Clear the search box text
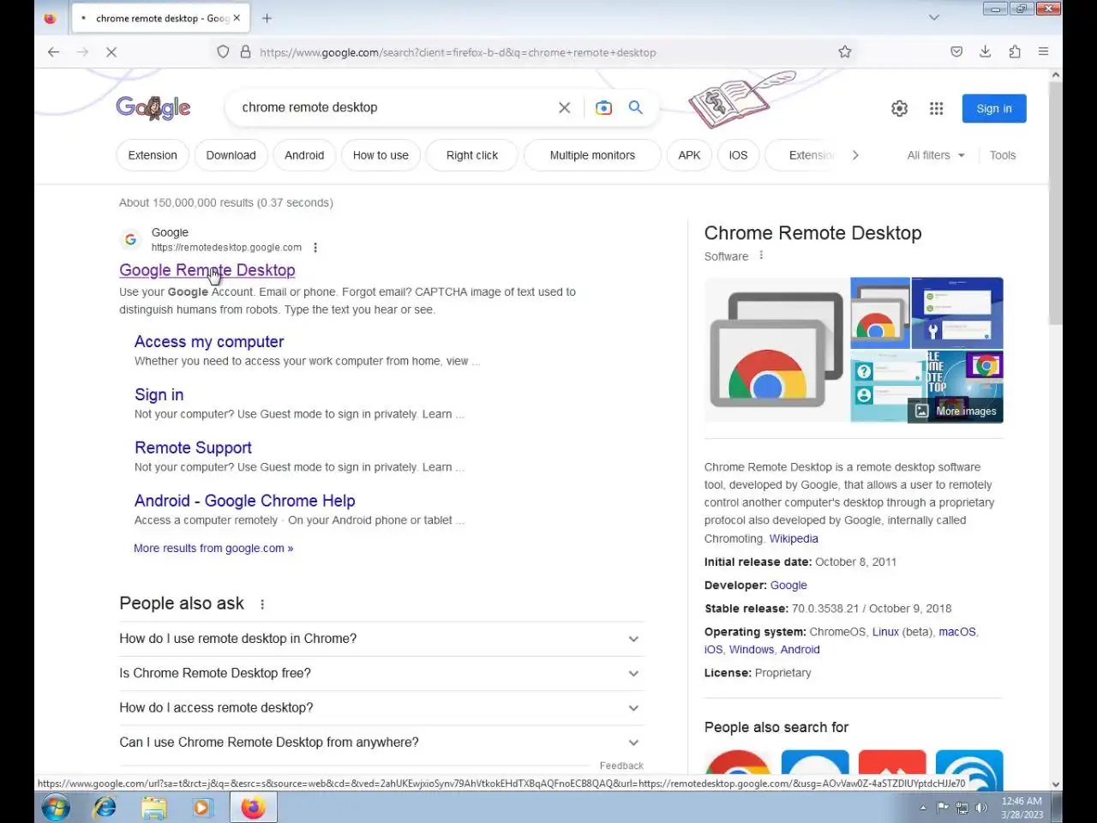 [564, 107]
